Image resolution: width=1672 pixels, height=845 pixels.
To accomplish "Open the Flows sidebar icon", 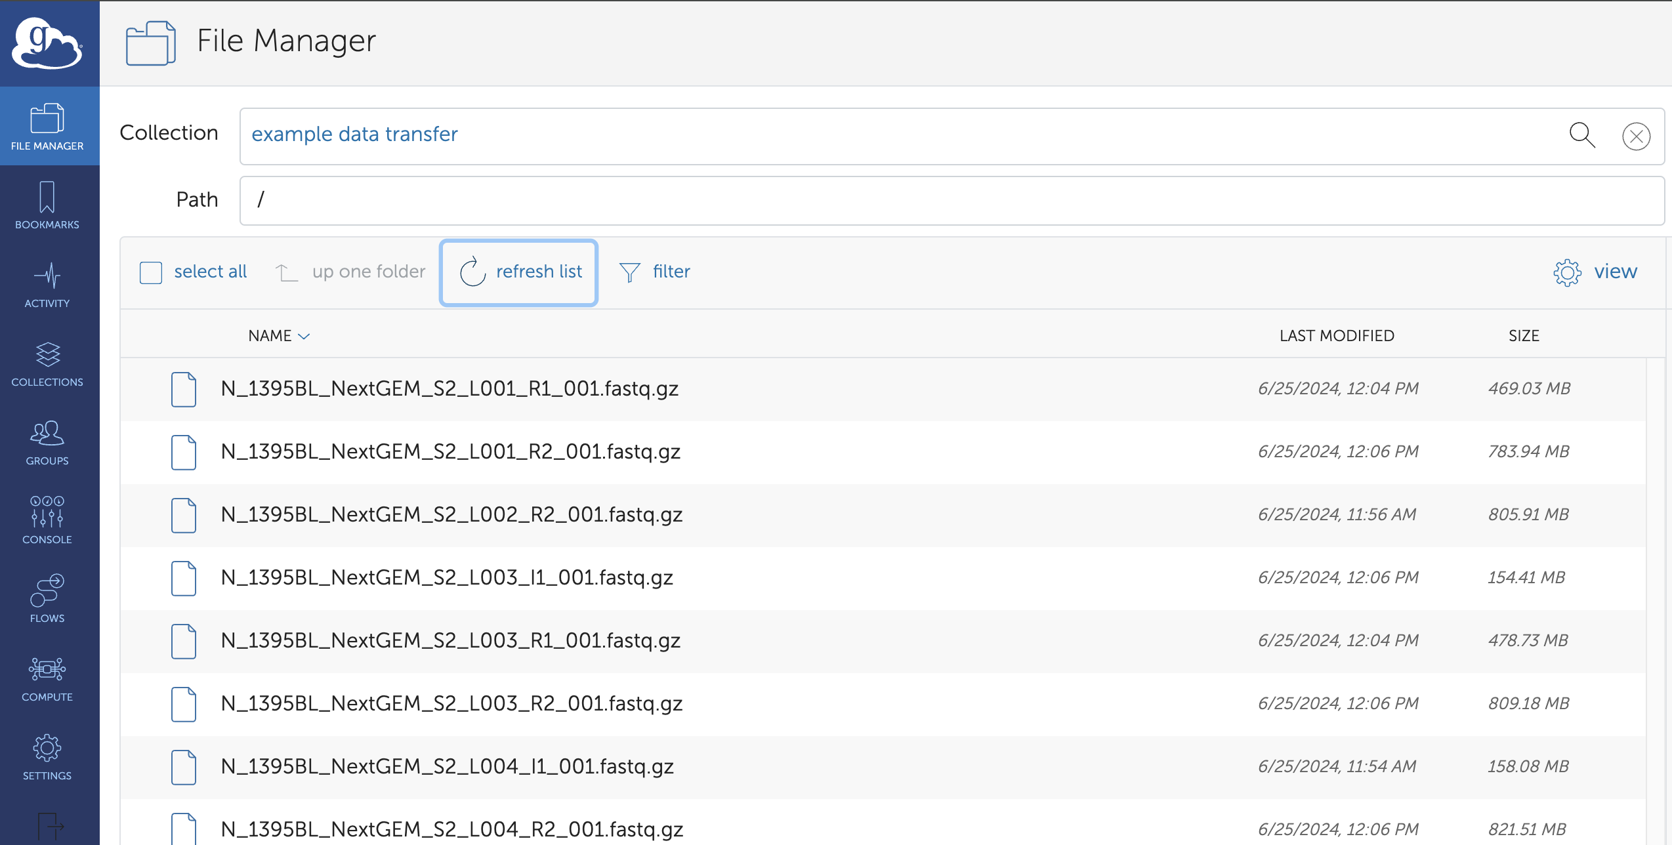I will (47, 600).
